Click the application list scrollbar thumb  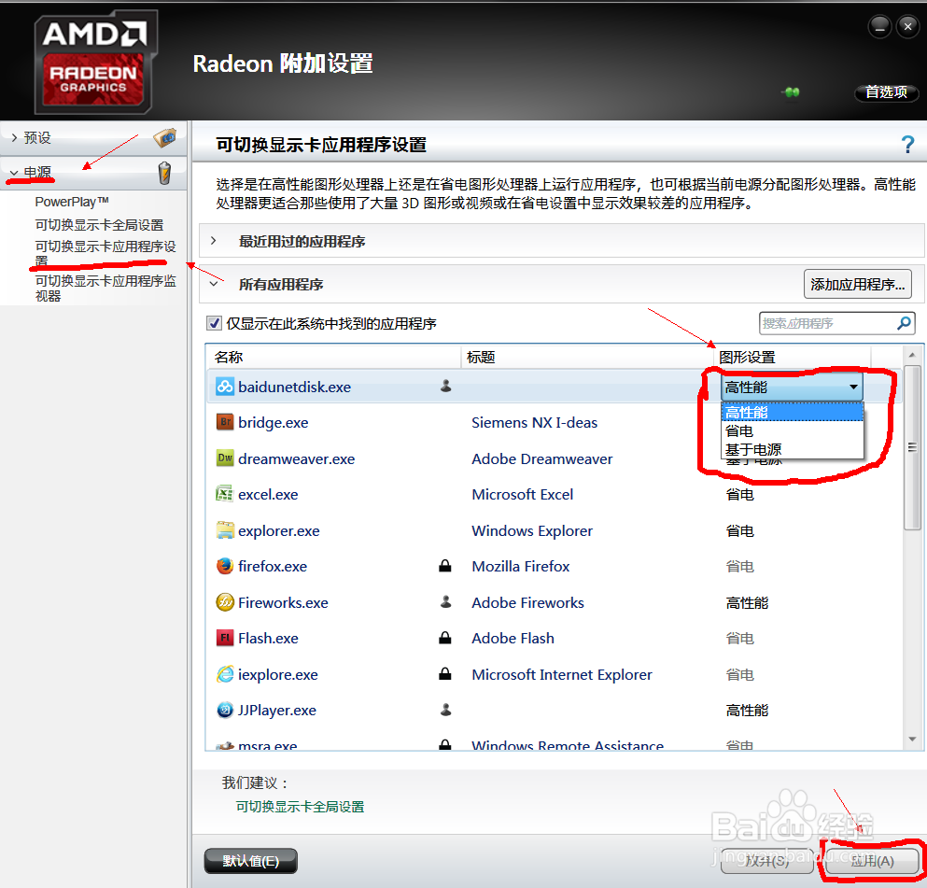(x=912, y=447)
